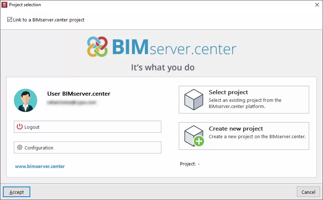Viewport: 323px width, 200px height.
Task: Open the Configuration settings button
Action: pyautogui.click(x=87, y=148)
